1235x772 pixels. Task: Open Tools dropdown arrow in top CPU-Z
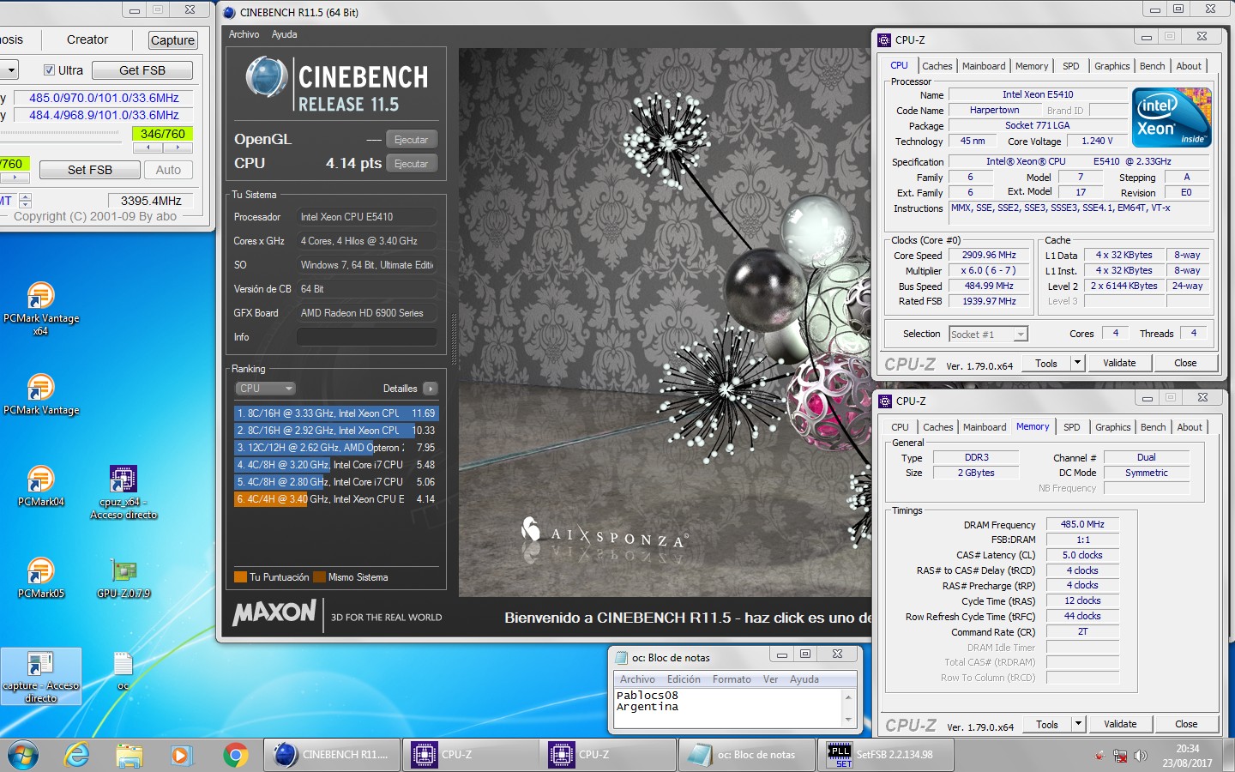click(x=1077, y=363)
